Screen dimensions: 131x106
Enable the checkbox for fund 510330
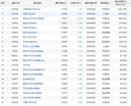coord(8,28)
